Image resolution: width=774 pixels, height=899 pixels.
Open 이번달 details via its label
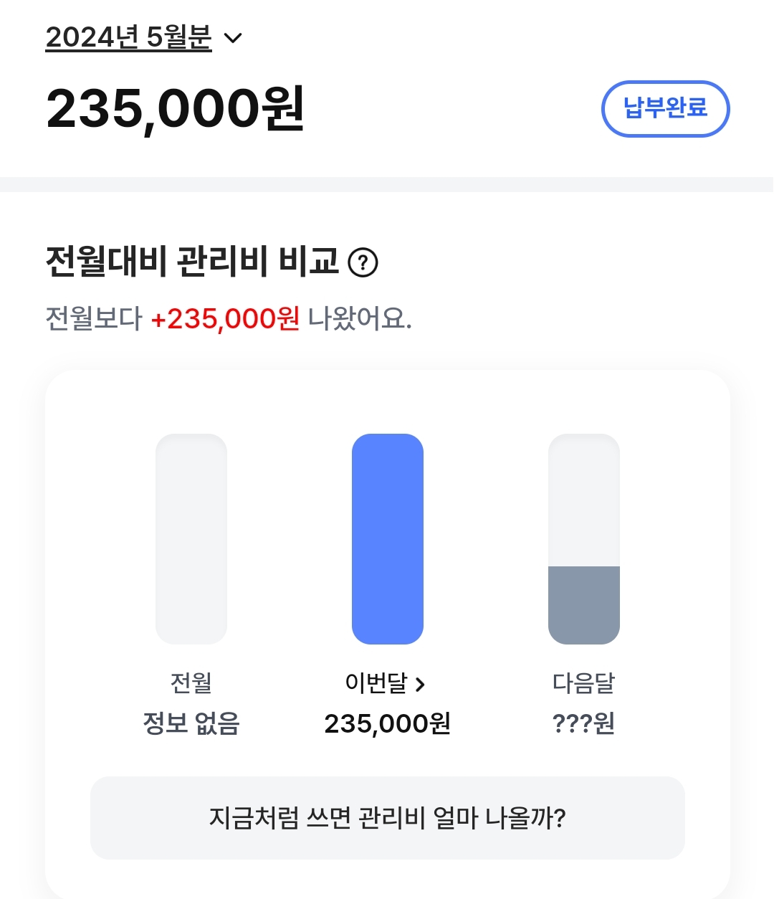click(376, 682)
